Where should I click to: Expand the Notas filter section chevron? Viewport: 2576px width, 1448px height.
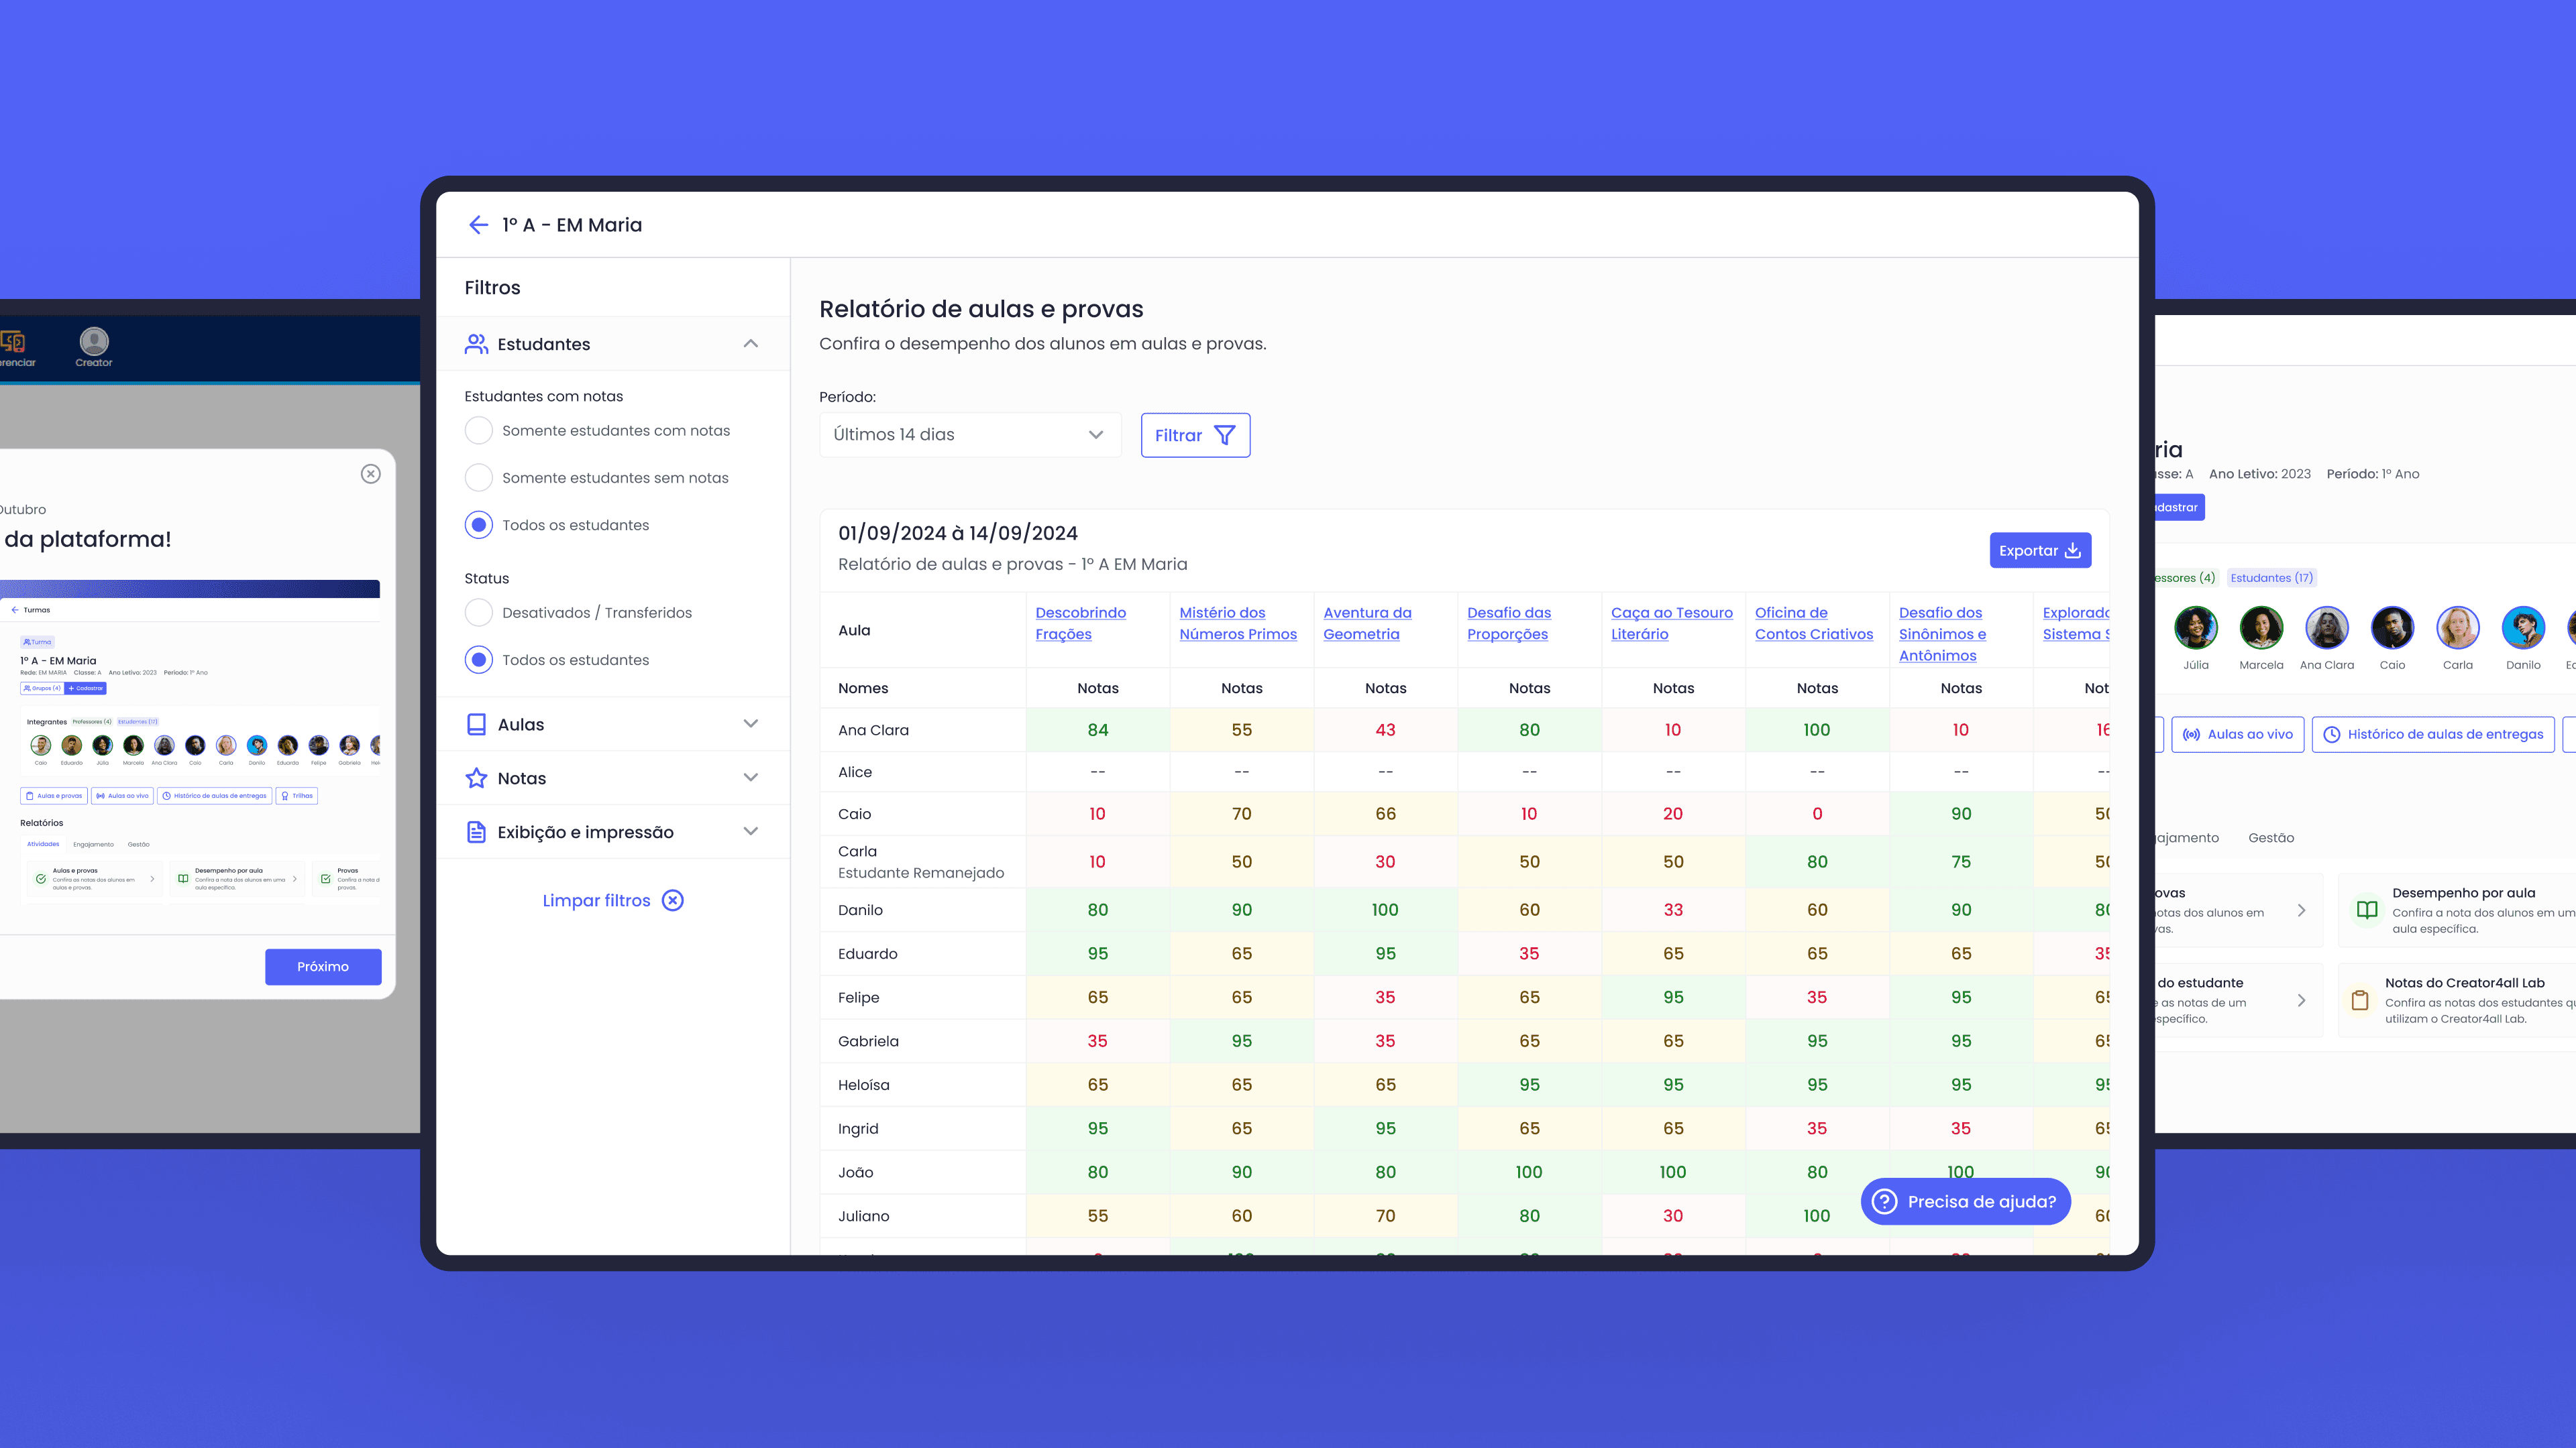pos(750,778)
